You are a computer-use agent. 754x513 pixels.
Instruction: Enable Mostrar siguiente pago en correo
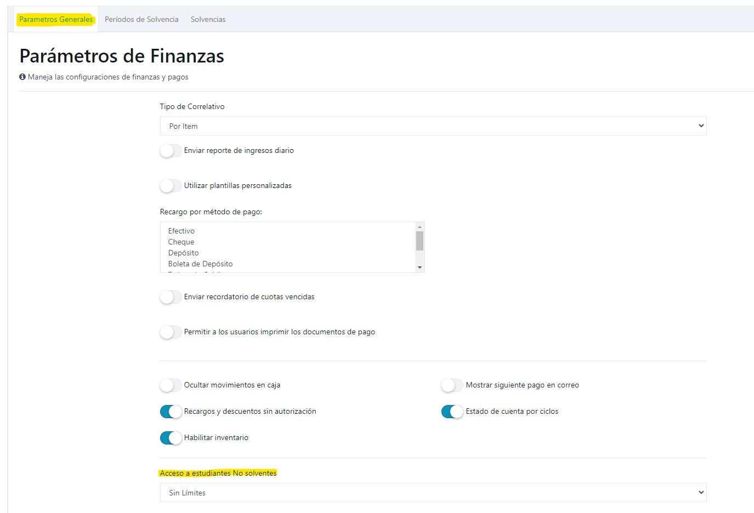452,385
